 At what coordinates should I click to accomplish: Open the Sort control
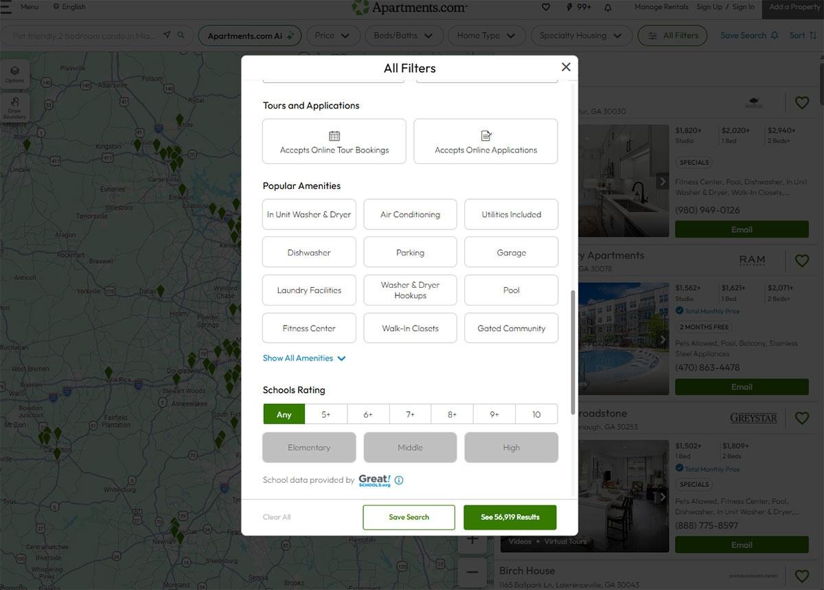[803, 36]
